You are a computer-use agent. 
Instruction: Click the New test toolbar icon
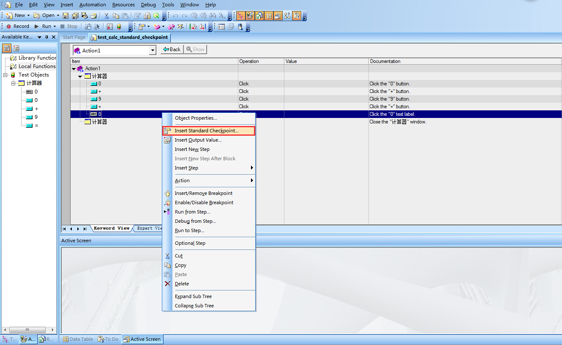9,15
